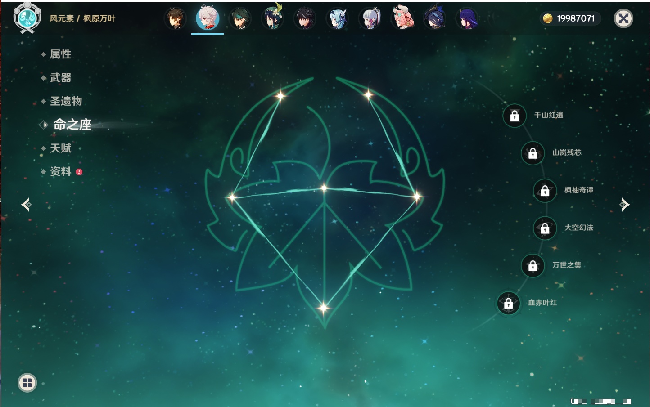Open the 资料 profile tab
This screenshot has width=650, height=407.
pyautogui.click(x=60, y=171)
